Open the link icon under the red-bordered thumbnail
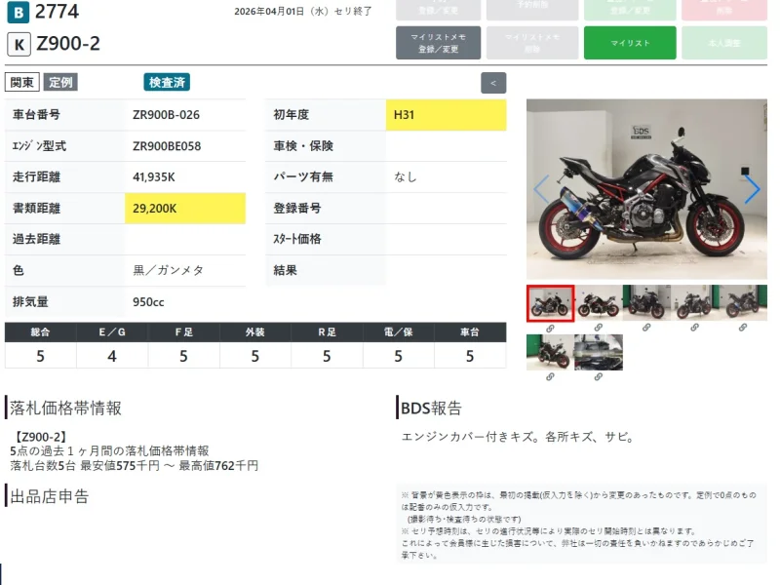This screenshot has width=780, height=585. pyautogui.click(x=550, y=329)
